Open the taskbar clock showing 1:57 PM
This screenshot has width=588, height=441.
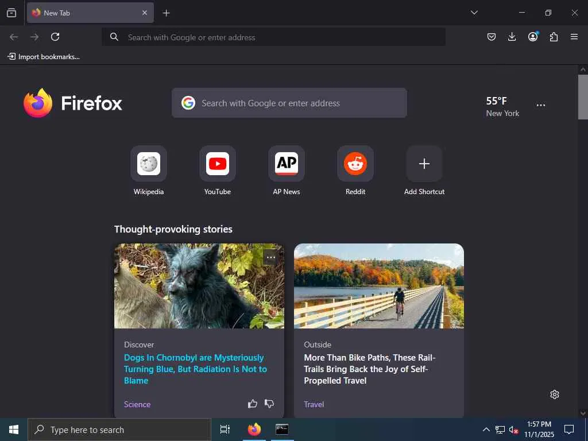click(x=539, y=430)
